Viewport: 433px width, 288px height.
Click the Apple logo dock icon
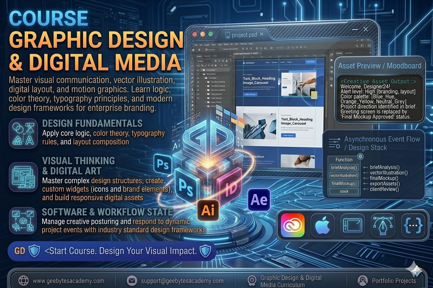[x=322, y=225]
